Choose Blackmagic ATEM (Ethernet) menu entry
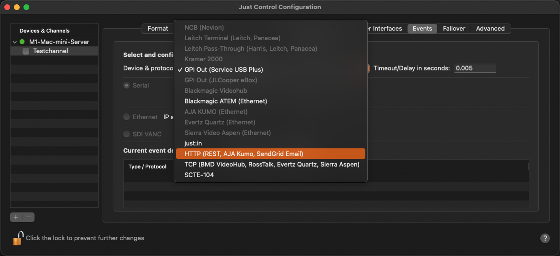This screenshot has height=256, width=560. click(x=271, y=101)
